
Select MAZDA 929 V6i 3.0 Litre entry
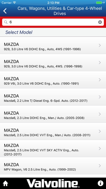click(x=53, y=80)
